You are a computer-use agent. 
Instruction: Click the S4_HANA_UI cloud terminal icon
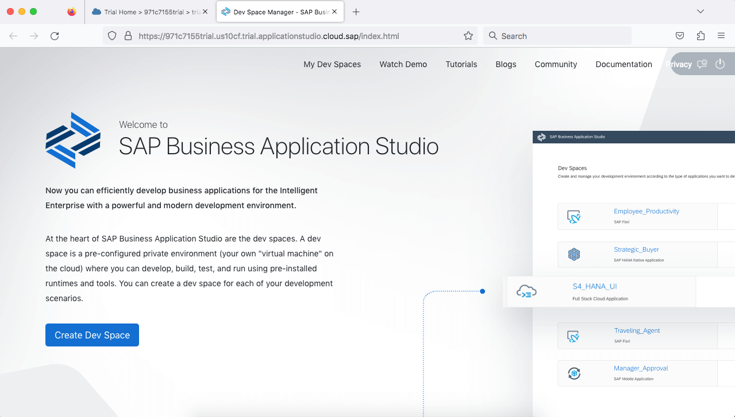pos(526,292)
